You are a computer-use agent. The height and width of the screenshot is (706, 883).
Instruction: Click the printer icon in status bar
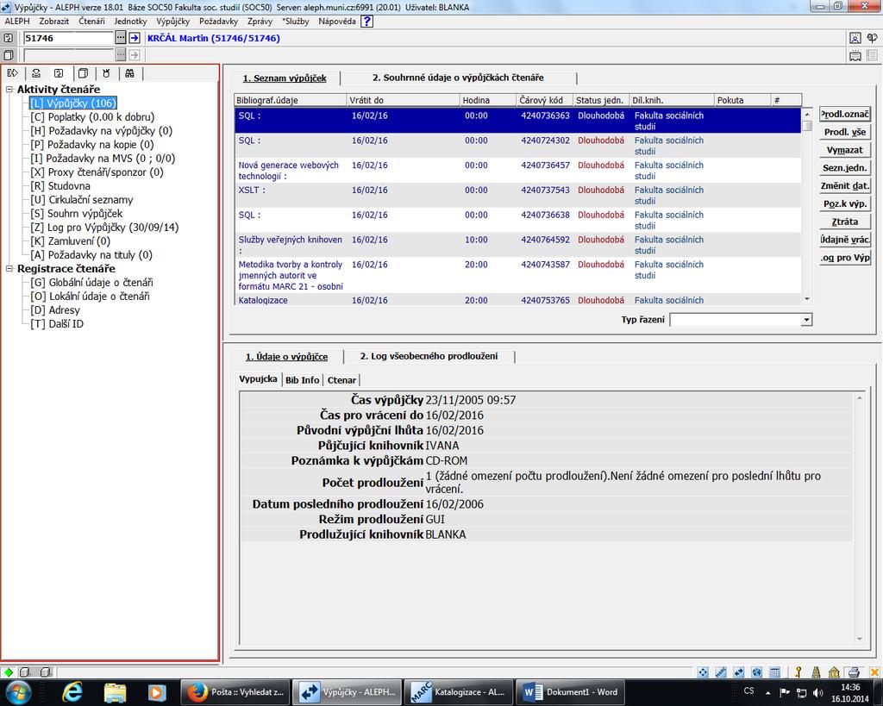coord(854,672)
